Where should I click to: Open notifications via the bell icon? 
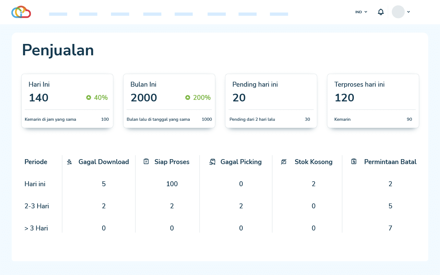coord(381,12)
